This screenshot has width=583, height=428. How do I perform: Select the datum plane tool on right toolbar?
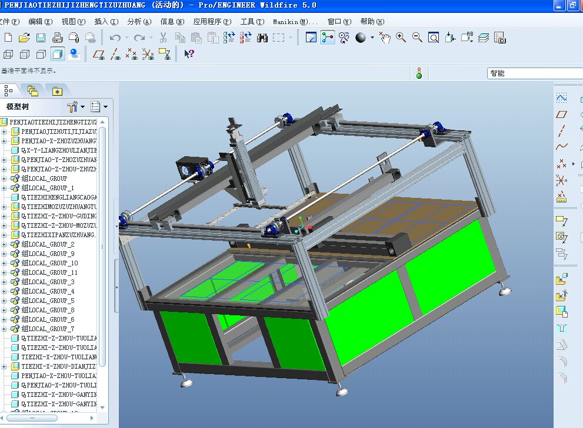click(x=561, y=114)
